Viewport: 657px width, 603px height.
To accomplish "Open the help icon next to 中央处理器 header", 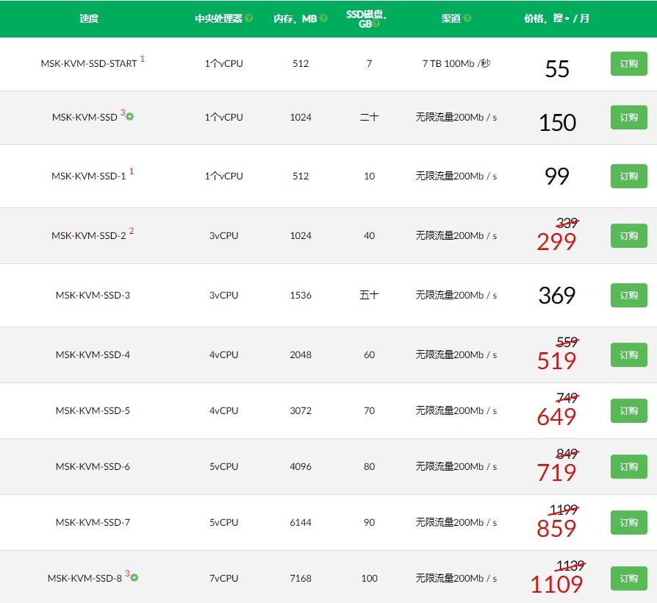I will click(x=250, y=18).
